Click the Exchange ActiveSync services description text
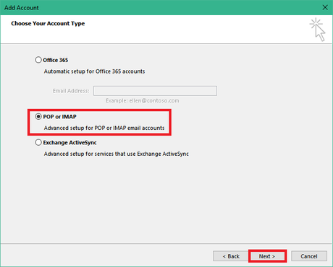 coord(116,154)
